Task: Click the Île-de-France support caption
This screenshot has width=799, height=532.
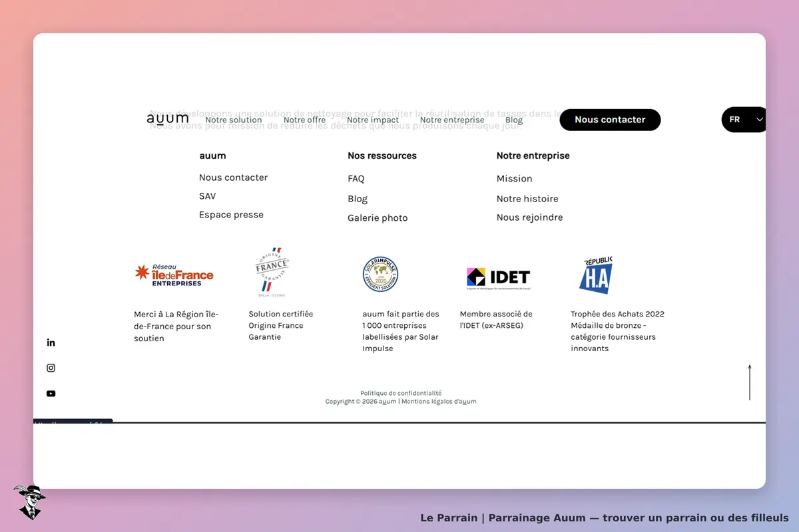Action: [x=176, y=327]
